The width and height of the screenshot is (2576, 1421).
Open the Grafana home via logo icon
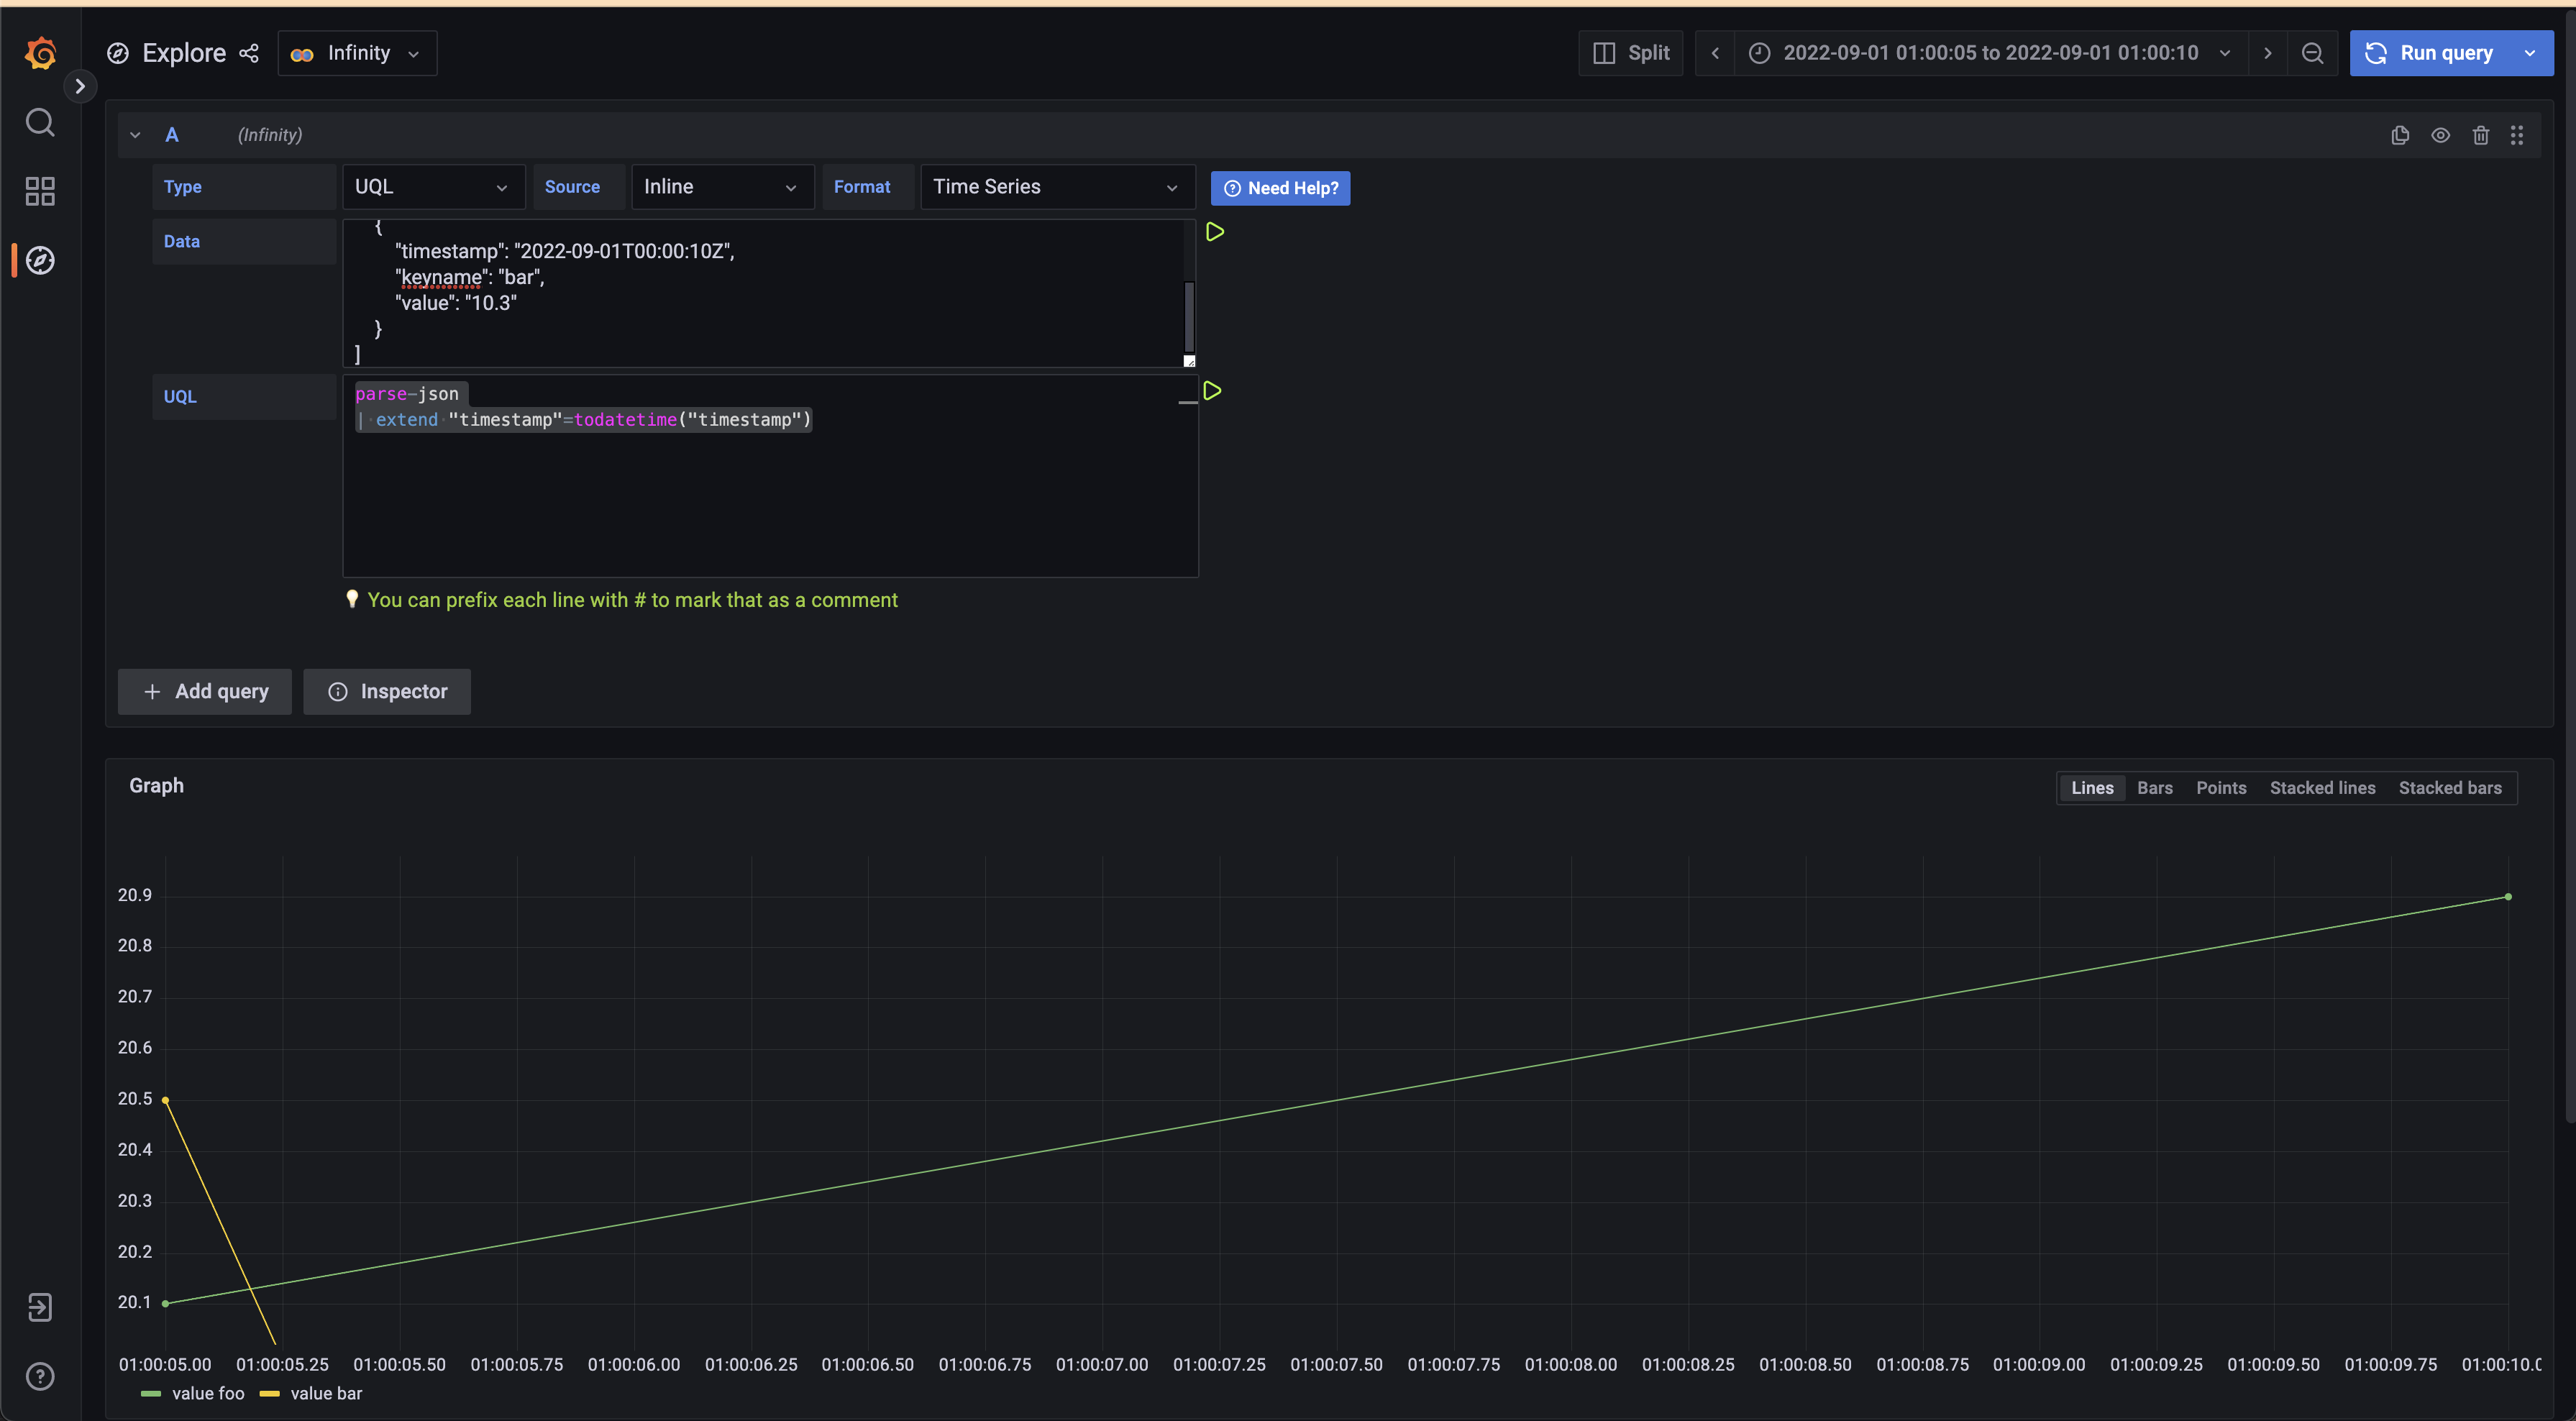click(x=40, y=53)
